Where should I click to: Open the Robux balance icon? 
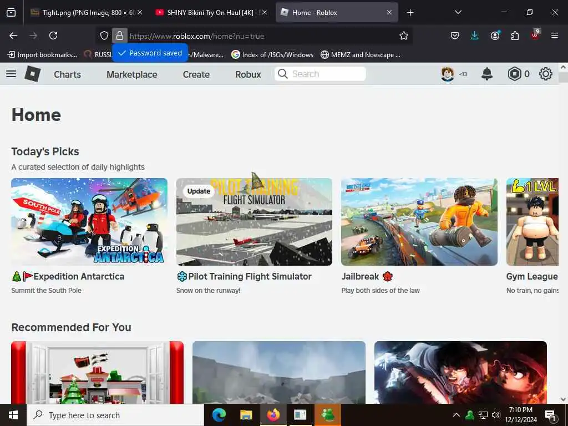[514, 74]
